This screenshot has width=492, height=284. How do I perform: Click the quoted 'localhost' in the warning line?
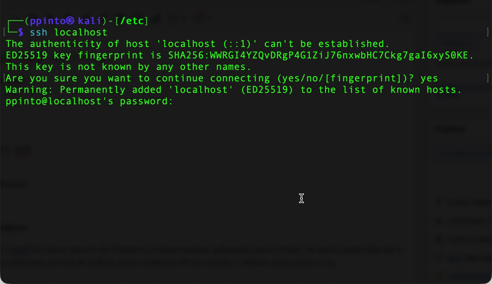pos(201,90)
